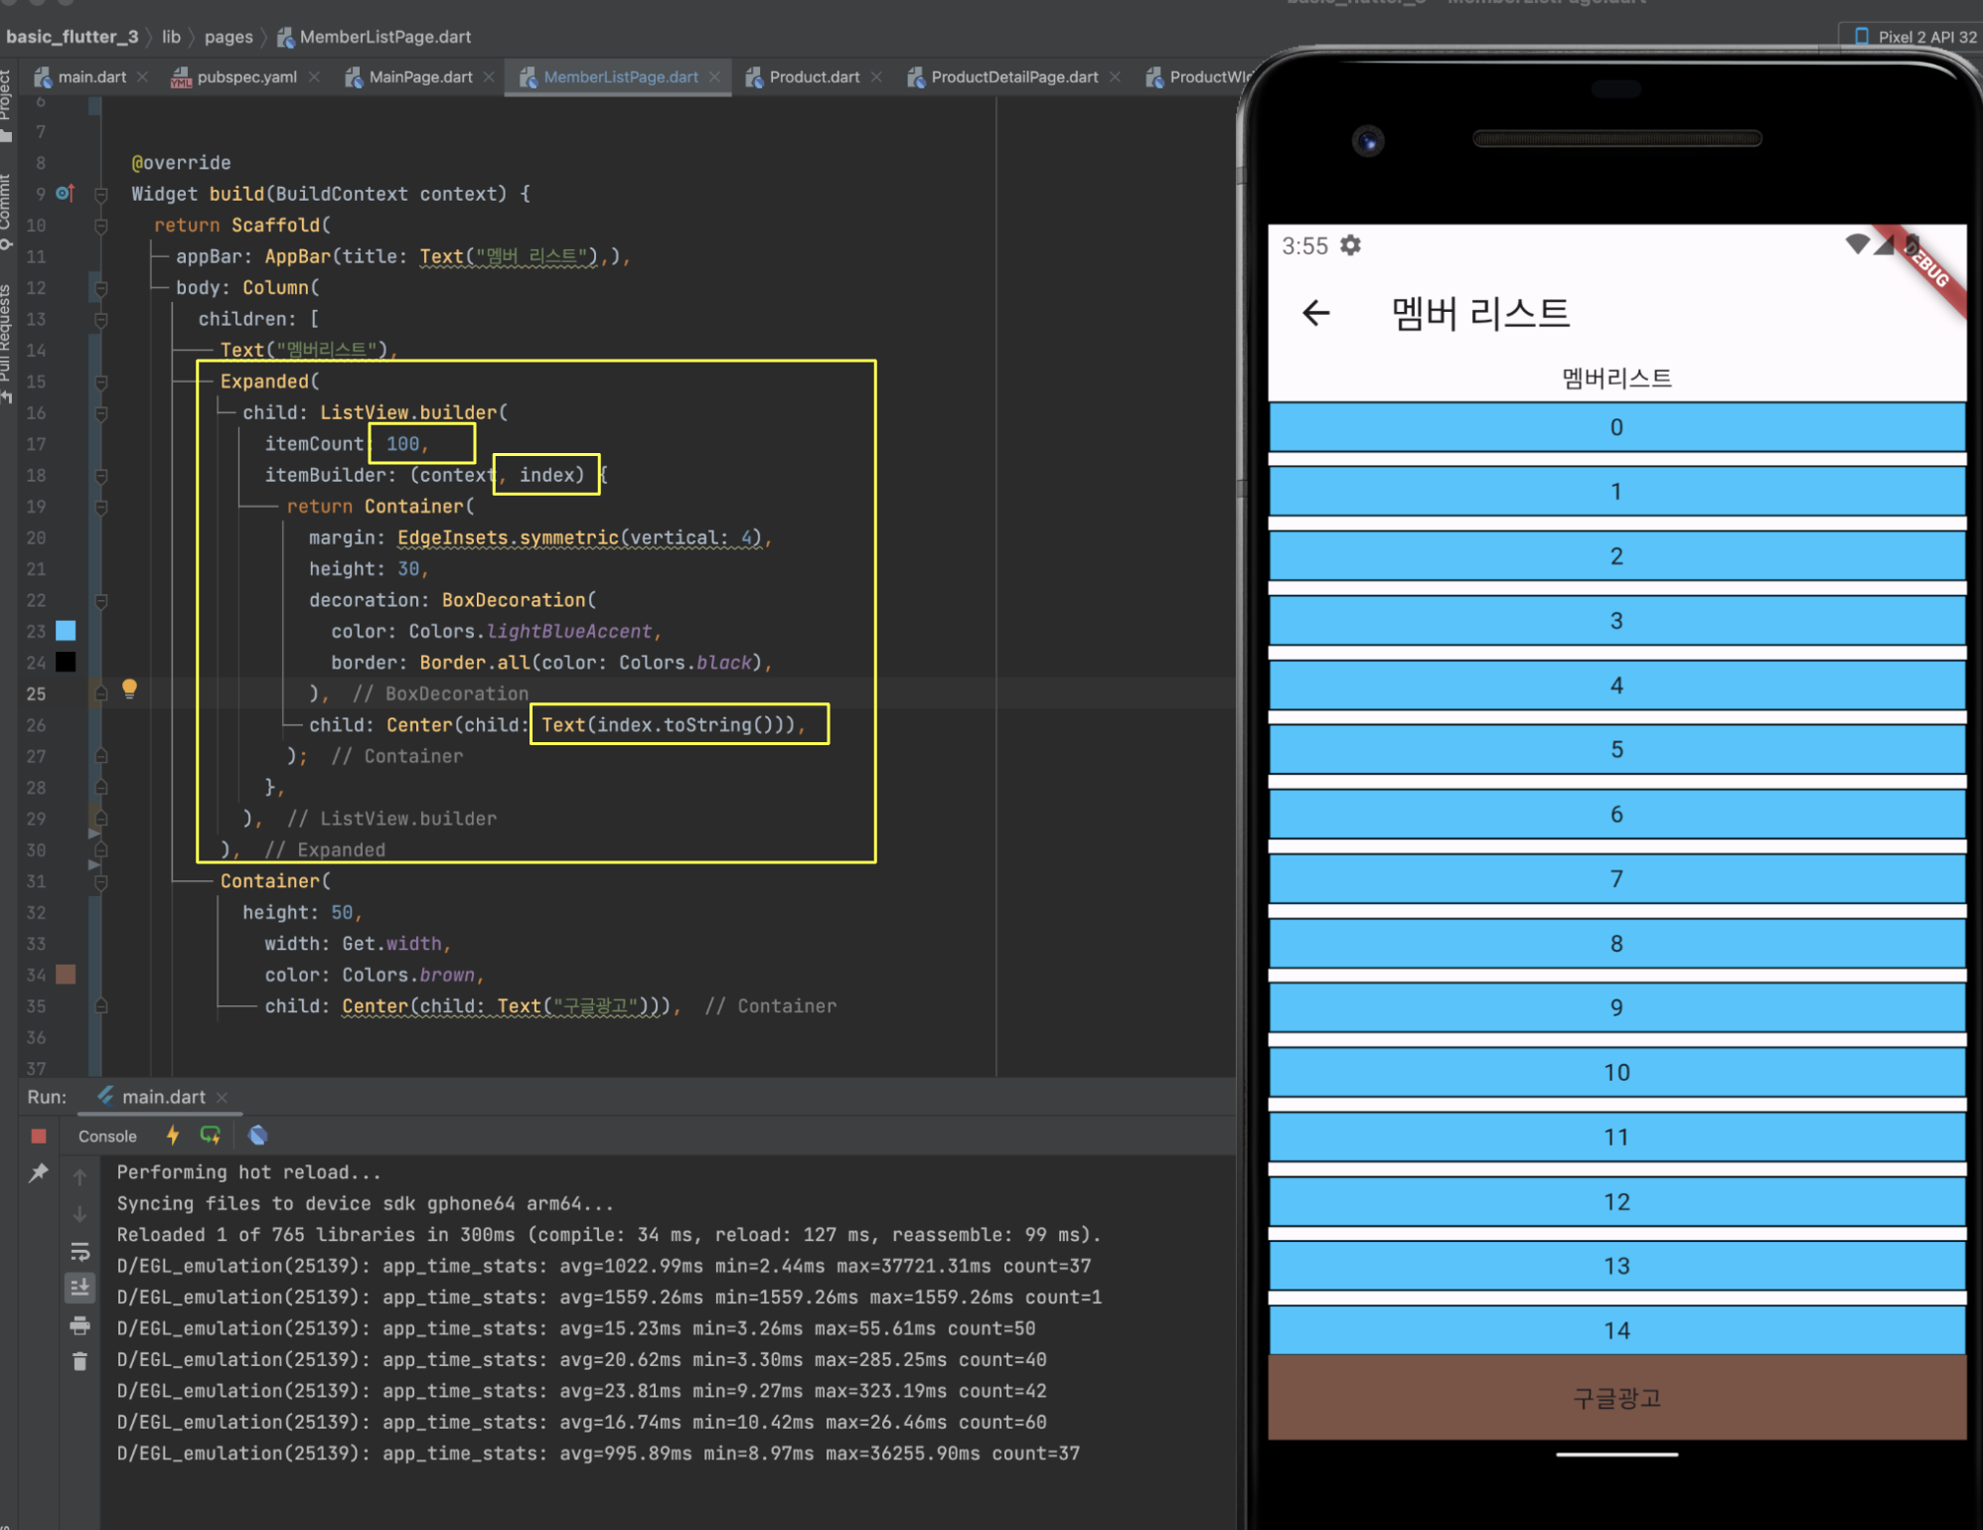Screen dimensions: 1983x1530
Task: Collapse the Scaffold fold marker on line 10
Action: (100, 226)
